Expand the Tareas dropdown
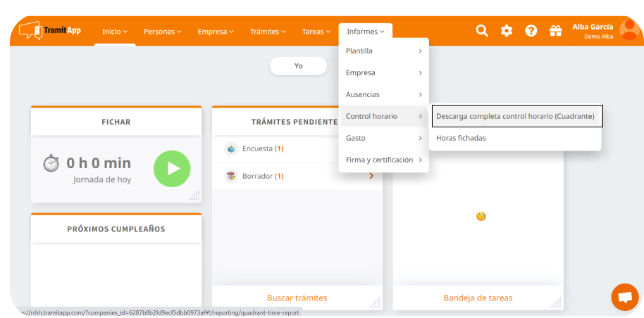The height and width of the screenshot is (318, 644). click(x=316, y=32)
